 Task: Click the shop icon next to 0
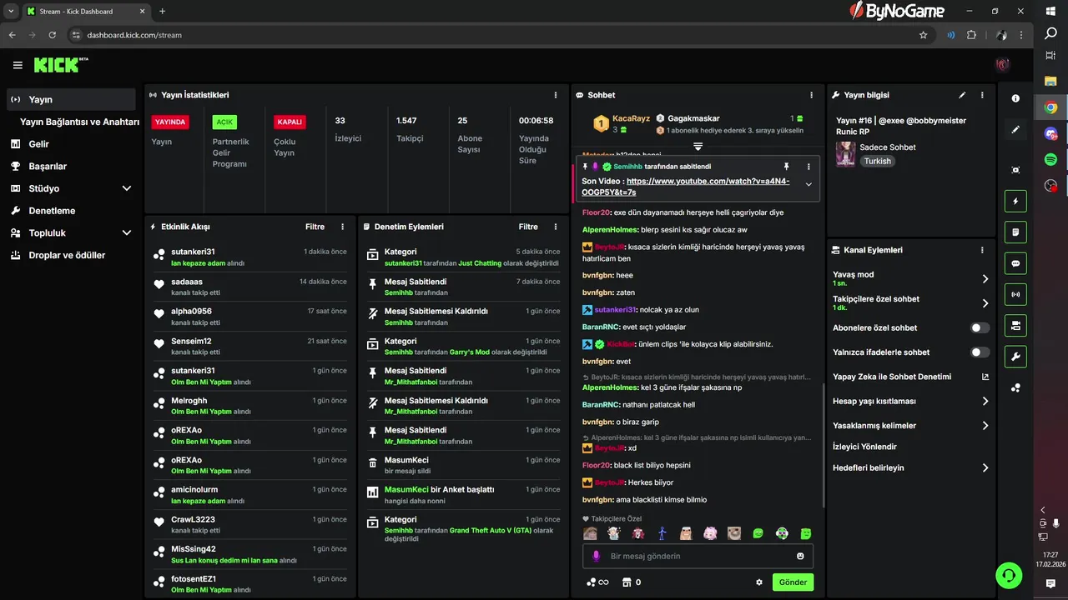click(627, 582)
